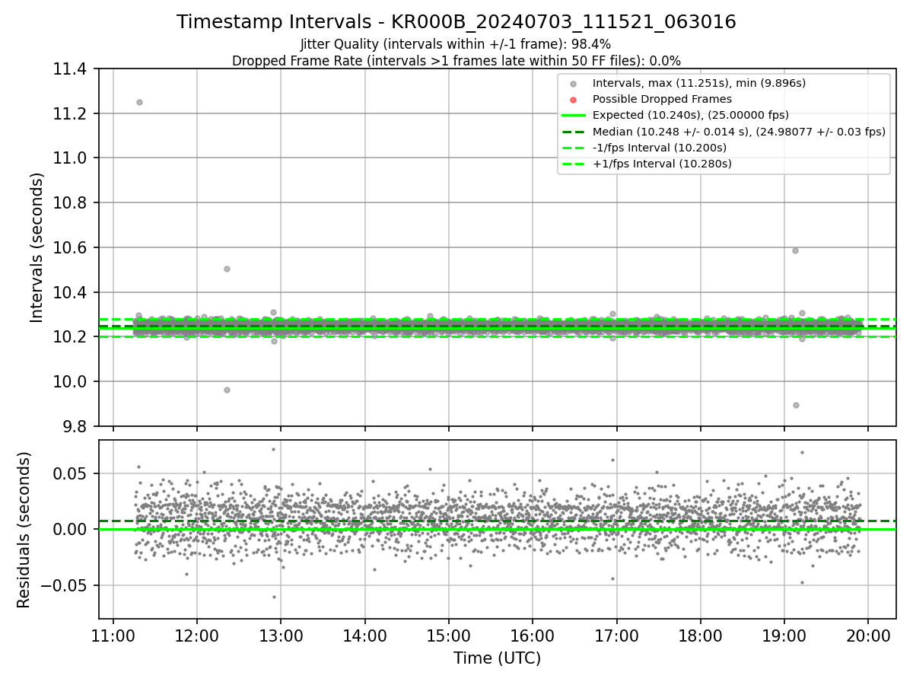Click the "Jitter Quality" 98.4% subtitle line

(456, 44)
